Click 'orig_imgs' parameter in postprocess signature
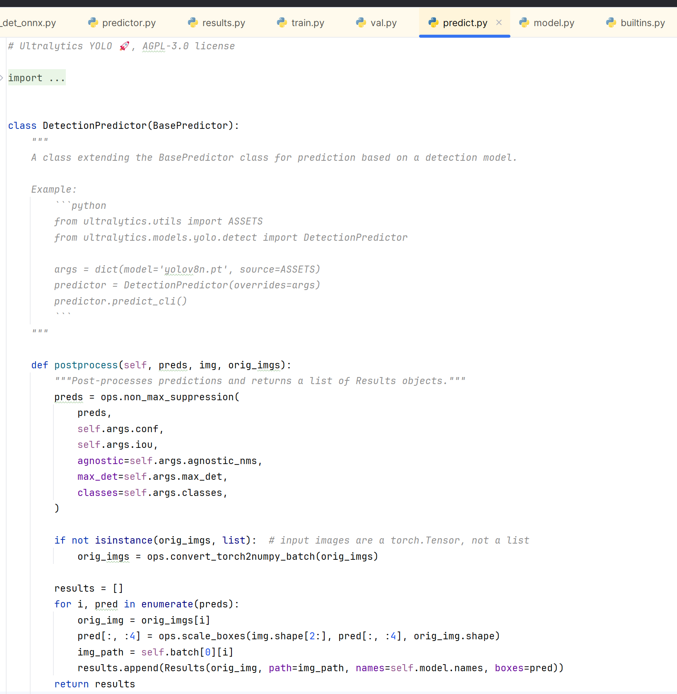 click(254, 365)
